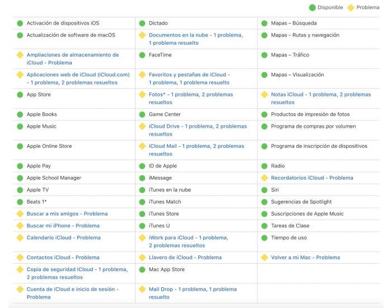Open Llavero de iCloud - Problema link
This screenshot has width=392, height=308.
(185, 258)
